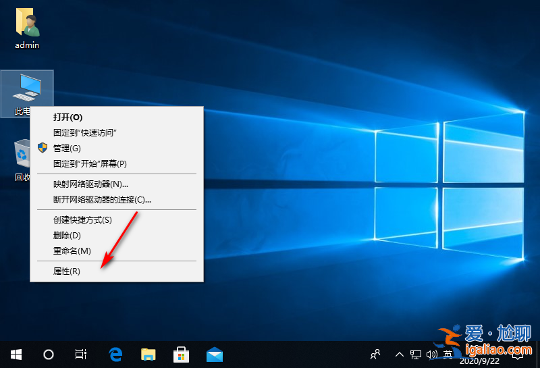Select the Recycle Bin desktop icon

tap(22, 160)
